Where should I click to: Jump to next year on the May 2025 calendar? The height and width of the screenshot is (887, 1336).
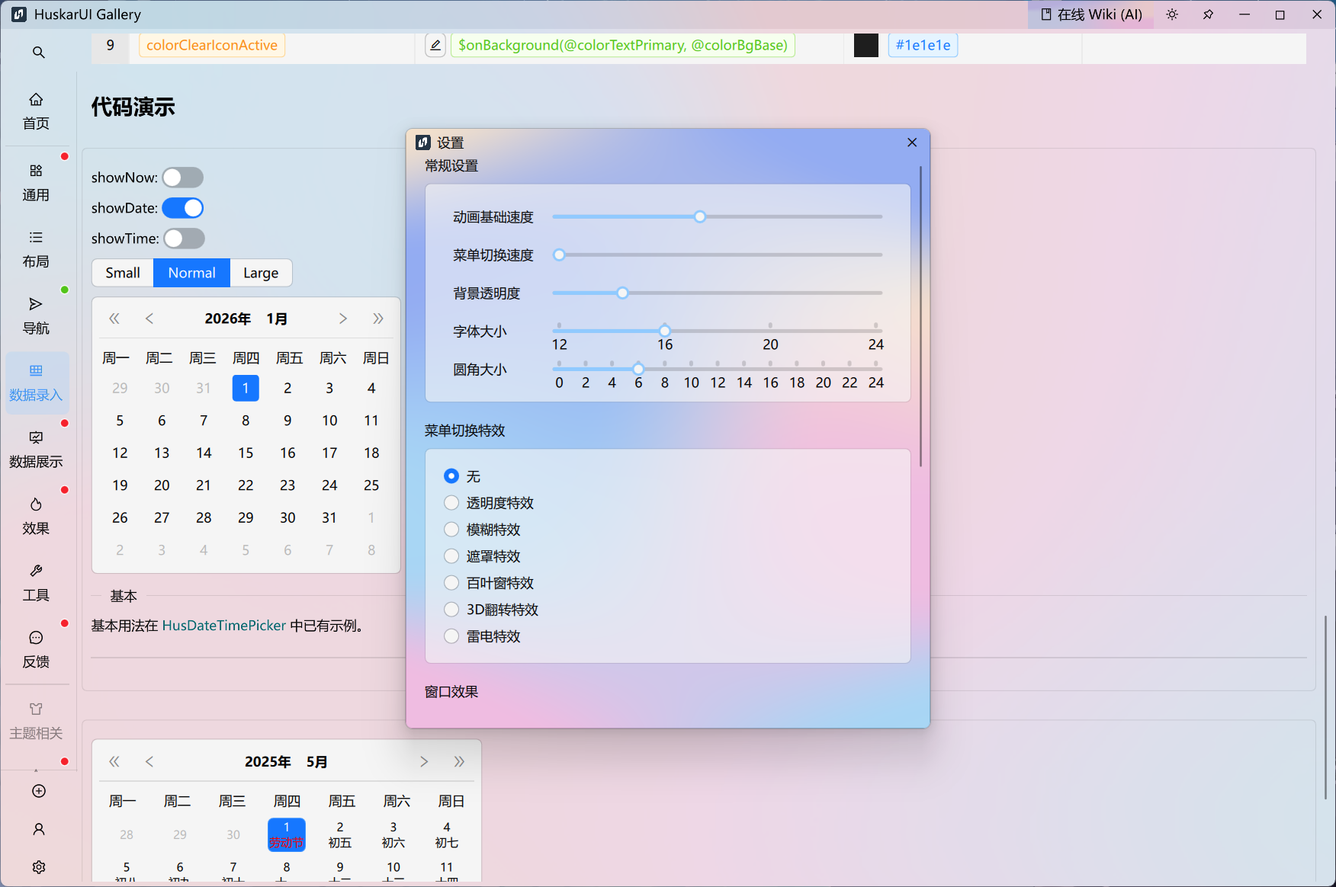[x=459, y=761]
